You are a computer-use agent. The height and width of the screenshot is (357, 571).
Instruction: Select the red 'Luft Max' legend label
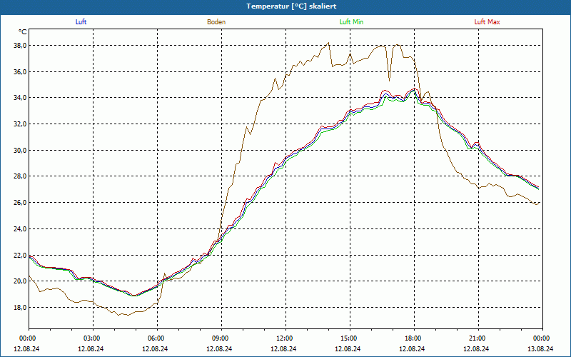(487, 22)
